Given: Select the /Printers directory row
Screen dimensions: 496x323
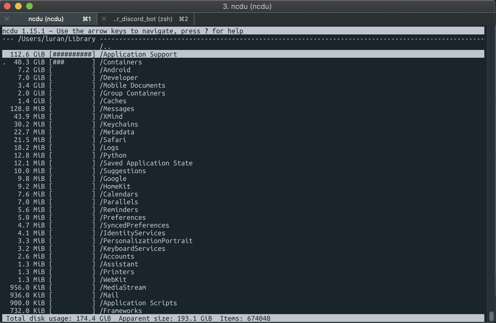Looking at the screenshot, I should tap(243, 272).
